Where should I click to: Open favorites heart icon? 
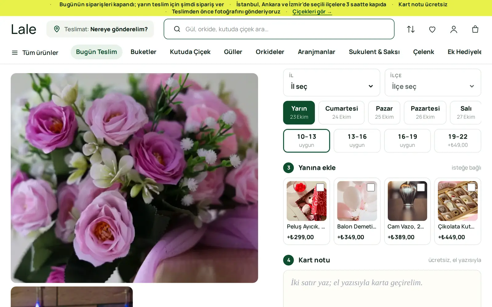[x=432, y=29]
